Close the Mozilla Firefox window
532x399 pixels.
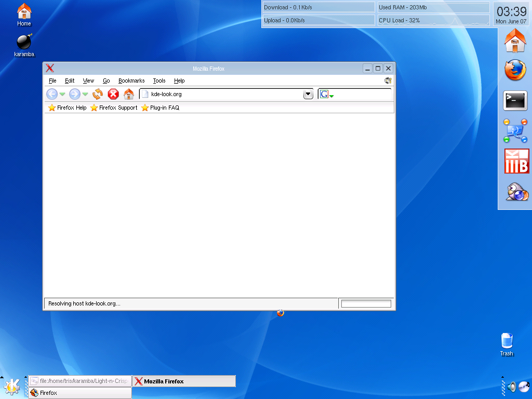(x=389, y=69)
